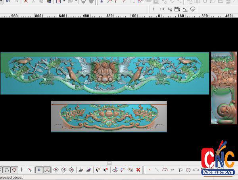Click the perpendicular snap icon
The image size is (238, 180).
pos(22,170)
